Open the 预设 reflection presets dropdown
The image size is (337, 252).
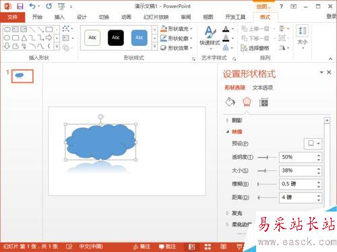313,144
